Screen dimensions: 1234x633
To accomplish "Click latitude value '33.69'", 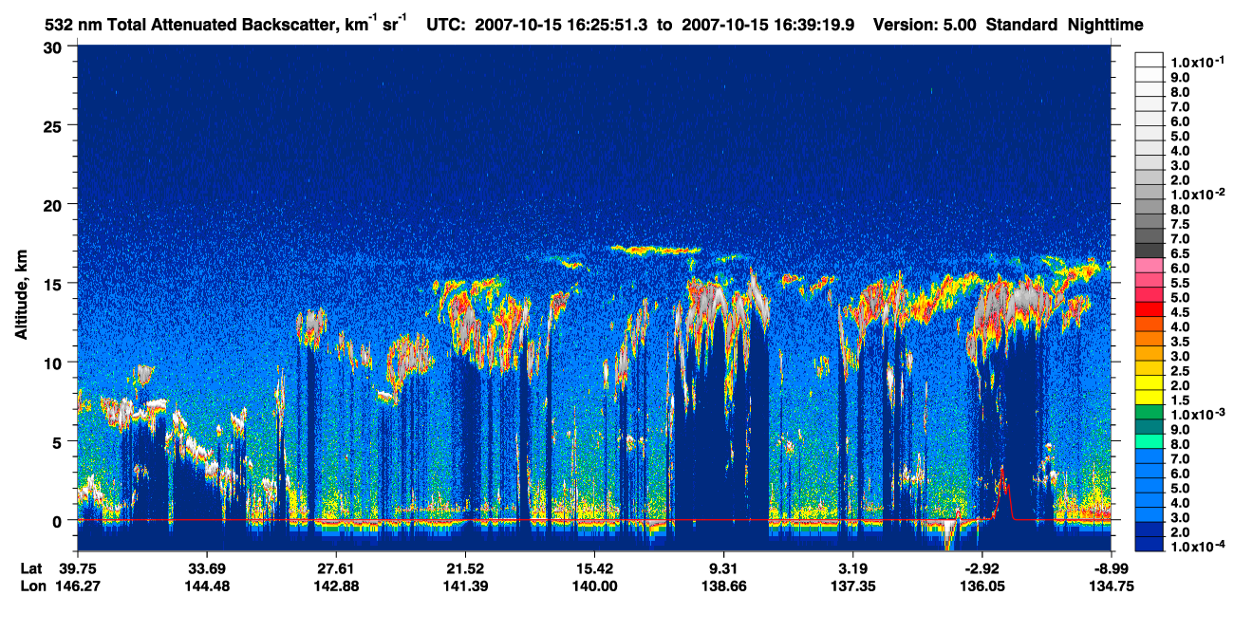I will pos(206,568).
